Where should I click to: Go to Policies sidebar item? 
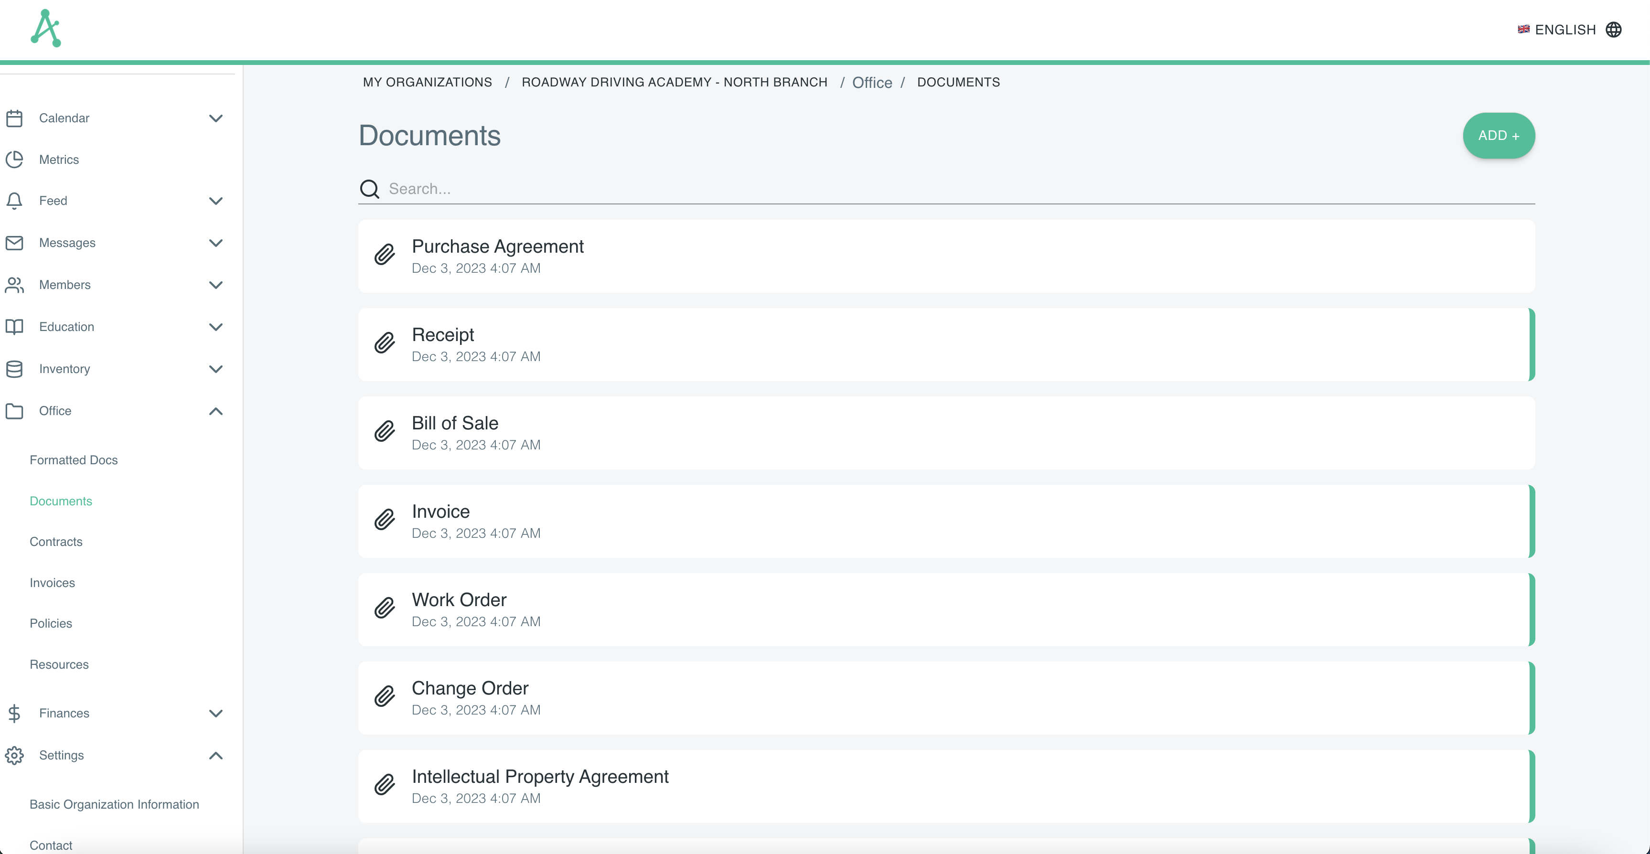pos(51,623)
